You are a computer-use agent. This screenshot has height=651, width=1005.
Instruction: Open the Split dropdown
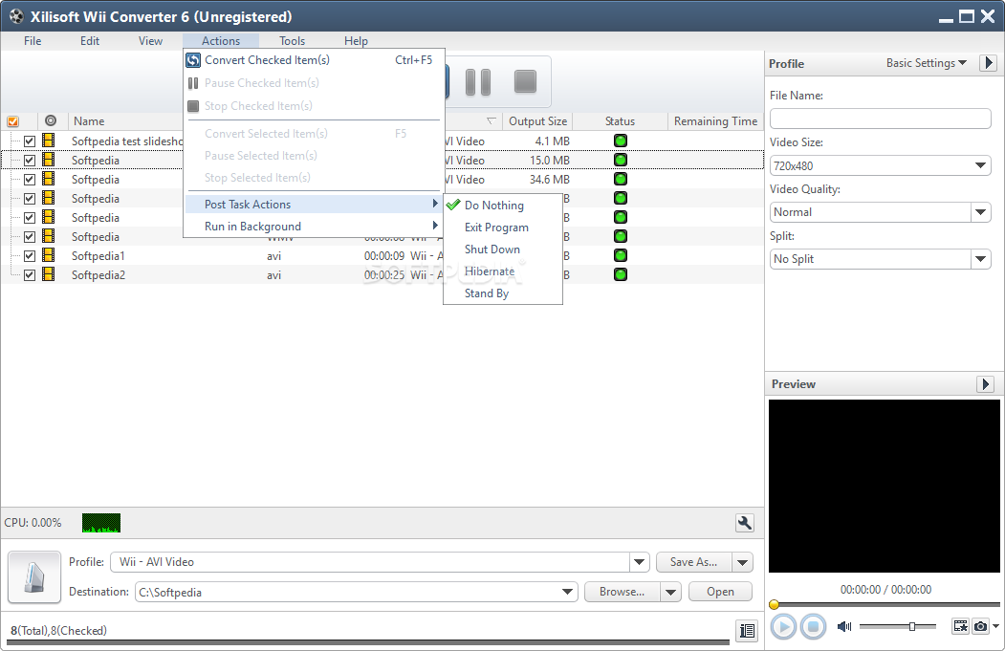(980, 259)
